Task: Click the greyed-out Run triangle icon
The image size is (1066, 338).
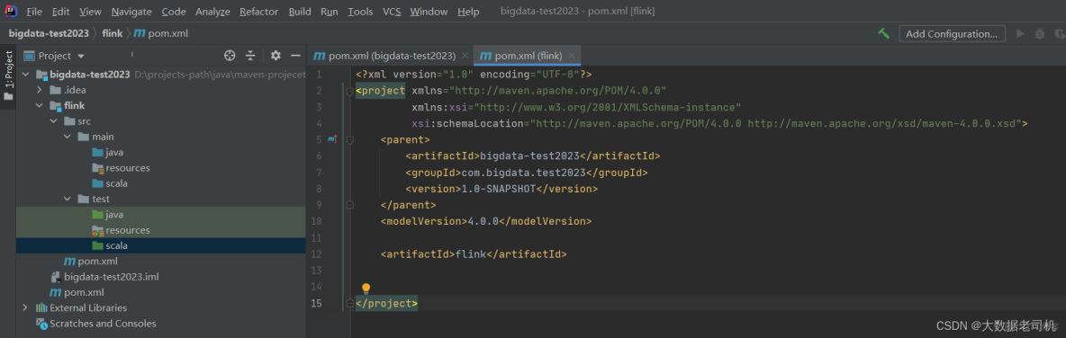Action: click(1020, 33)
